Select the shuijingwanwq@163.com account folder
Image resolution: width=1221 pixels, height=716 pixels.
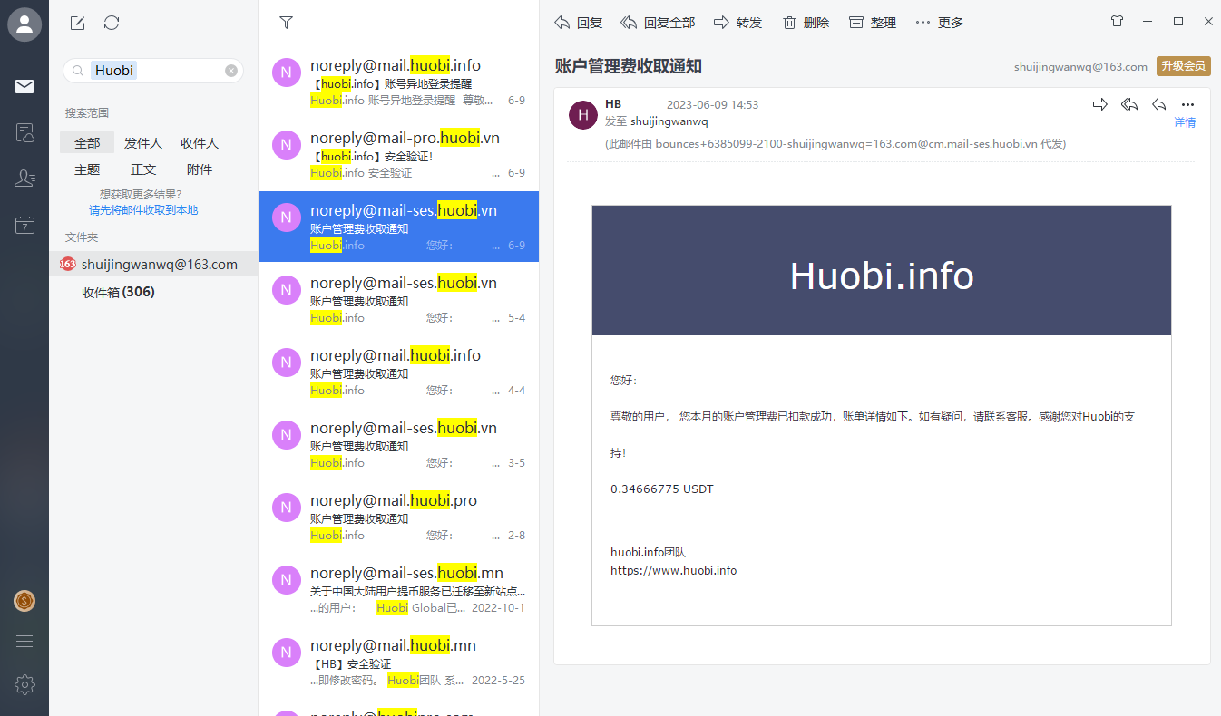point(153,264)
